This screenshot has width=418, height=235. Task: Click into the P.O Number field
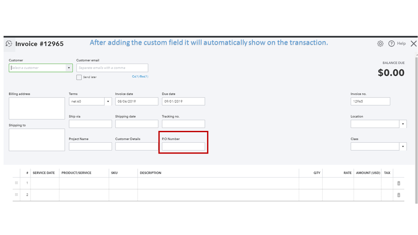coord(183,146)
